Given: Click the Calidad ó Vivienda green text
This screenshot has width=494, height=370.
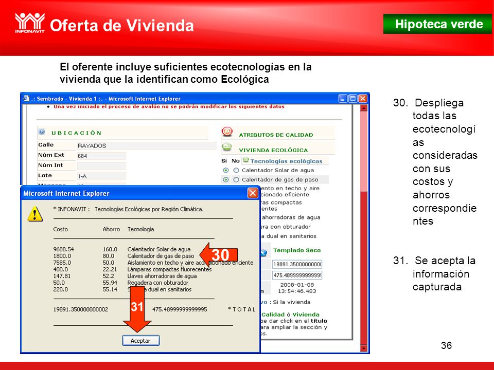Looking at the screenshot, I should pyautogui.click(x=290, y=314).
